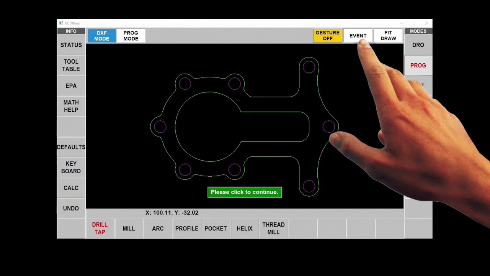Open the EVENT button
The width and height of the screenshot is (490, 276).
[x=358, y=36]
